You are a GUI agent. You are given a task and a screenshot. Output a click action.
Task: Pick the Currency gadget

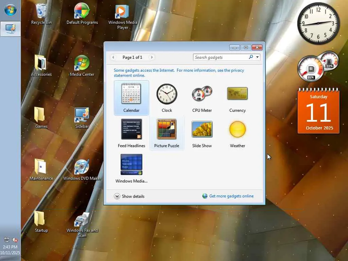(237, 98)
